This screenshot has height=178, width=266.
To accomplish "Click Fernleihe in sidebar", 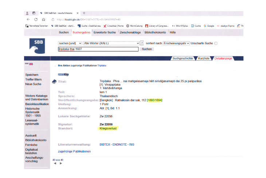I will tap(31, 145).
